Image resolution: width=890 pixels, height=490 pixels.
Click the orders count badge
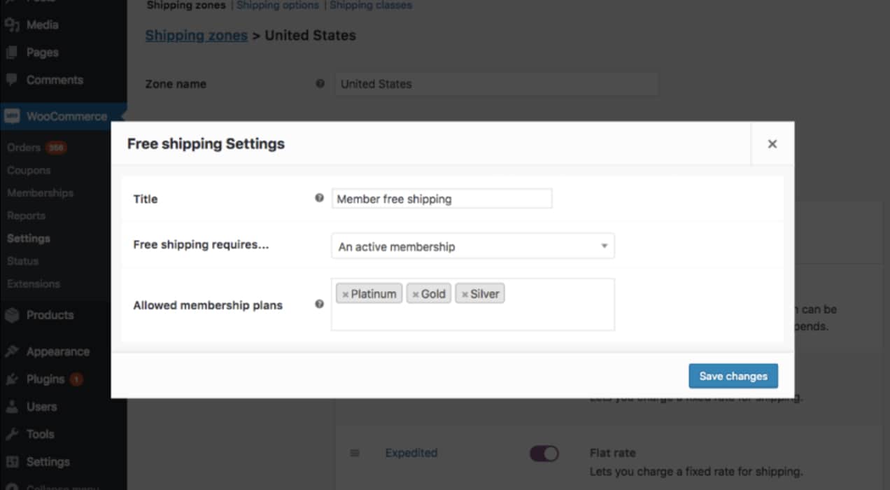tap(56, 148)
